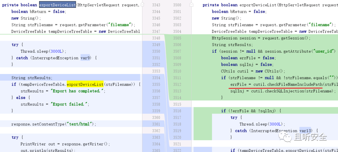The width and height of the screenshot is (338, 152).
Task: Click right pane line number 3518
Action: point(177,124)
